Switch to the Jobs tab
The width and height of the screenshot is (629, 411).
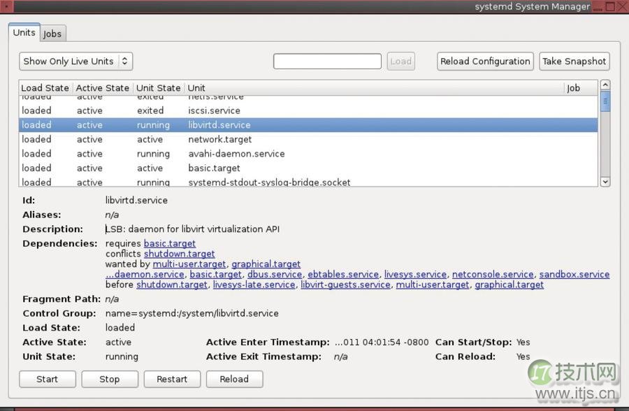pos(52,34)
